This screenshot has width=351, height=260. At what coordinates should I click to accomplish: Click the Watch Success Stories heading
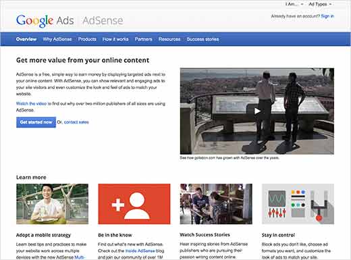pyautogui.click(x=205, y=235)
